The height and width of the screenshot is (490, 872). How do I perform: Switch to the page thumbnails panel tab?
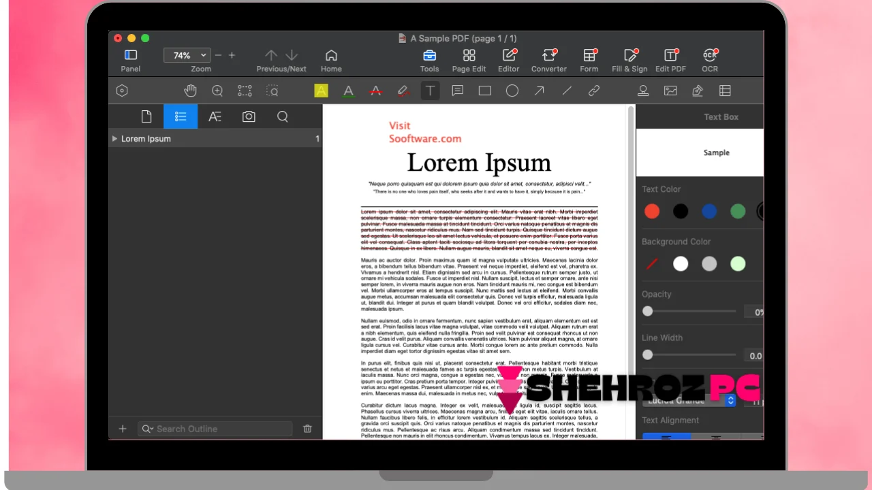146,116
